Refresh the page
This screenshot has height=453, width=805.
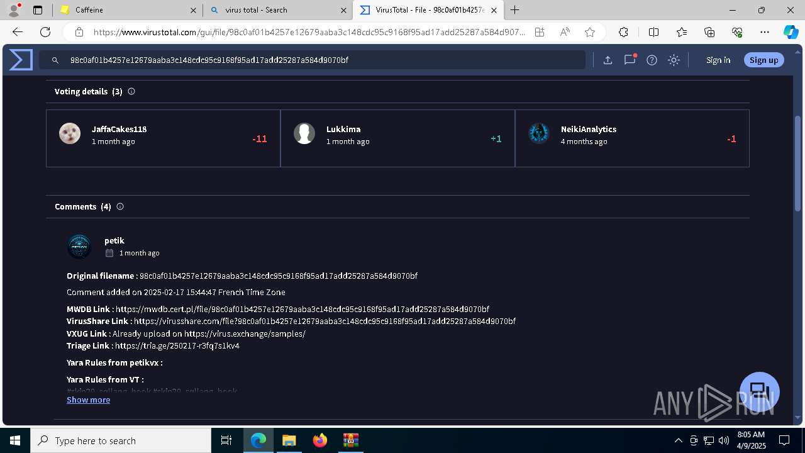pyautogui.click(x=45, y=32)
